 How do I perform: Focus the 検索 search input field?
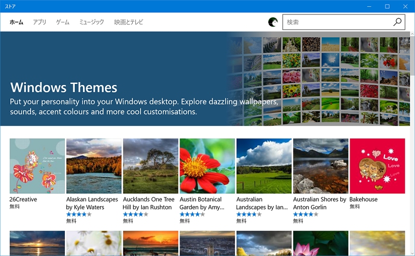[x=343, y=22]
